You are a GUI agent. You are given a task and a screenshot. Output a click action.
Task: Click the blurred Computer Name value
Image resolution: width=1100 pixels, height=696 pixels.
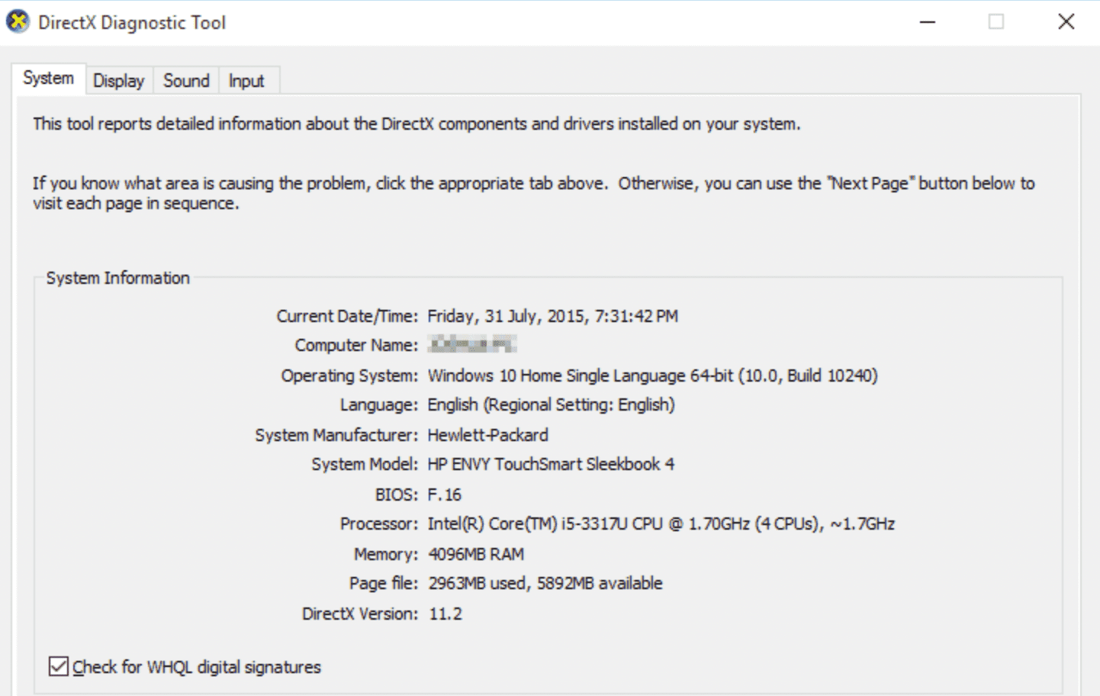click(x=472, y=345)
